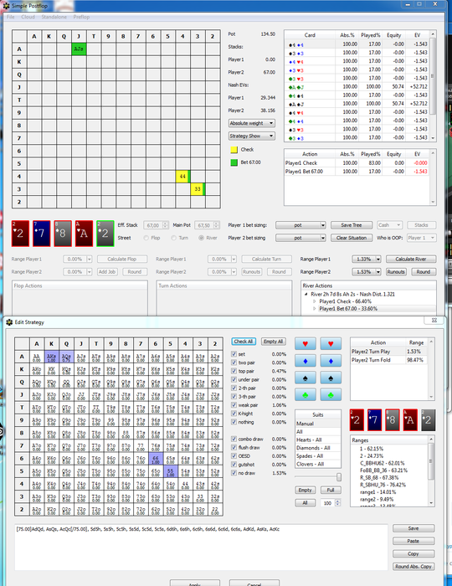Click the first red heart suit button

pyautogui.click(x=306, y=343)
